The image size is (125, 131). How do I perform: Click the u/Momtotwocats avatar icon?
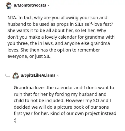pyautogui.click(x=9, y=5)
